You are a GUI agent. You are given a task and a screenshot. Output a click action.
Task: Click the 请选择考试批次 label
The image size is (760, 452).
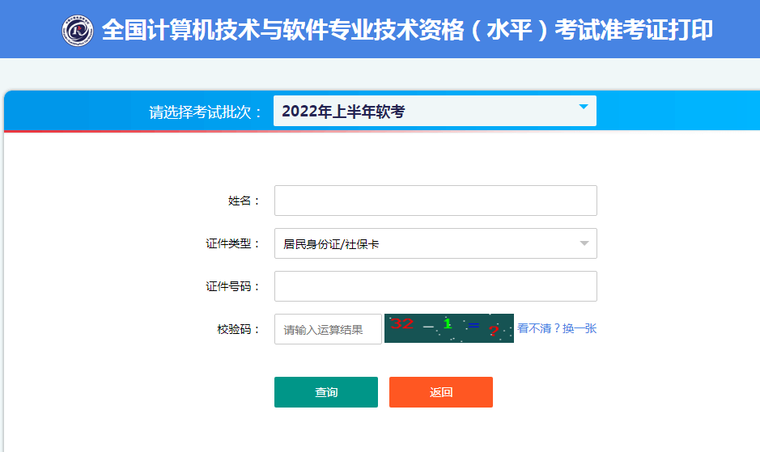[206, 112]
